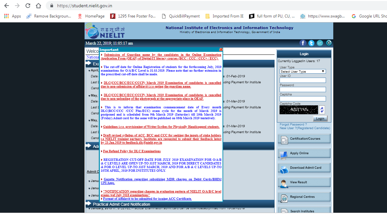Screen dimensions: 387x214
Task: Open notice about non-submission of affidavit cancellation
Action: pyautogui.click(x=161, y=85)
